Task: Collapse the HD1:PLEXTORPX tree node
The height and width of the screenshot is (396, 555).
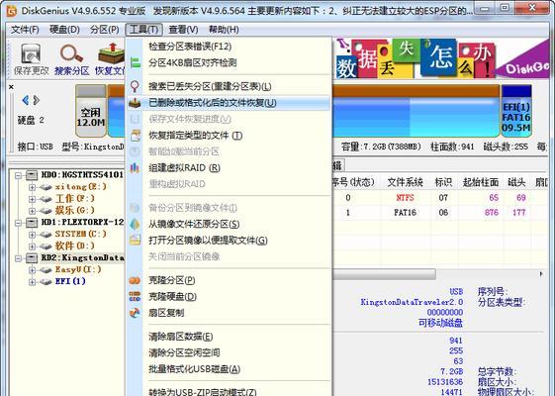Action: click(19, 223)
